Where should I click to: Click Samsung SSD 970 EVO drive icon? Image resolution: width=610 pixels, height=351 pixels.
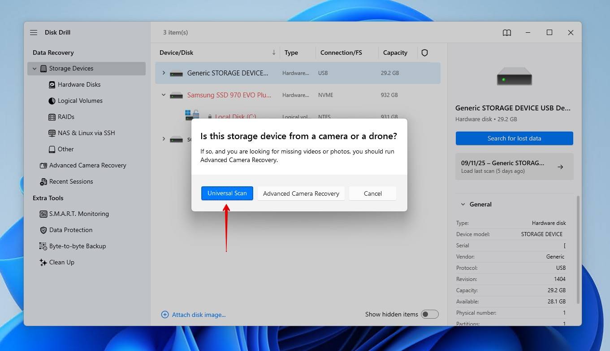pos(176,95)
